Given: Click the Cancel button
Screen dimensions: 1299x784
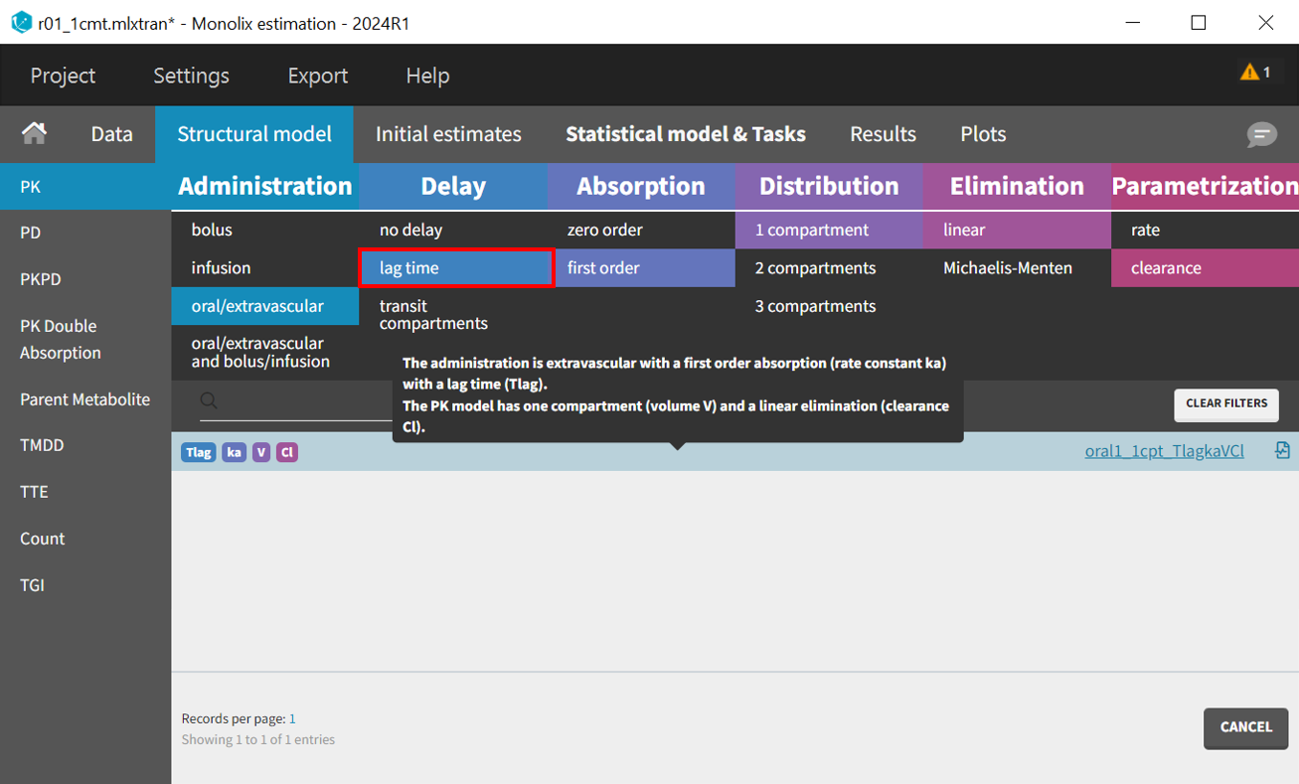Looking at the screenshot, I should point(1245,727).
